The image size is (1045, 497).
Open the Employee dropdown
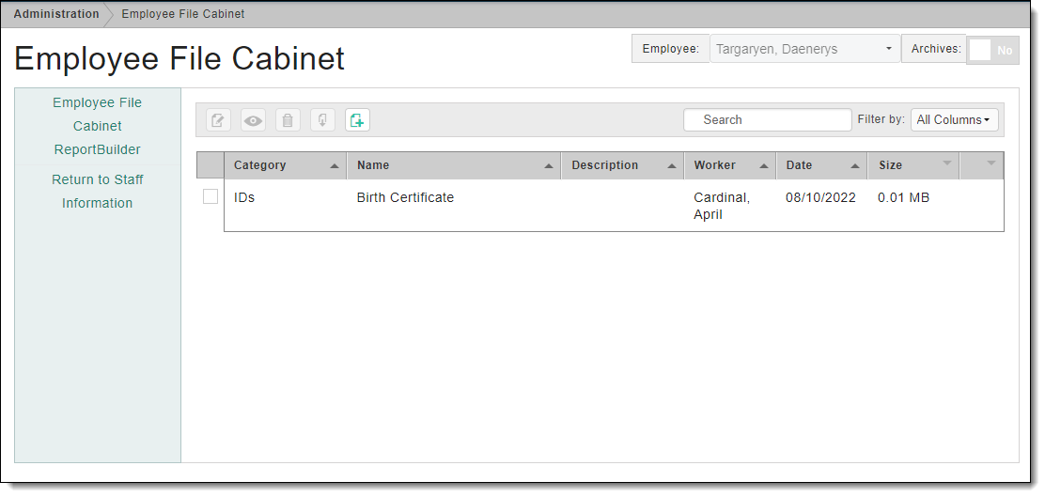[804, 49]
